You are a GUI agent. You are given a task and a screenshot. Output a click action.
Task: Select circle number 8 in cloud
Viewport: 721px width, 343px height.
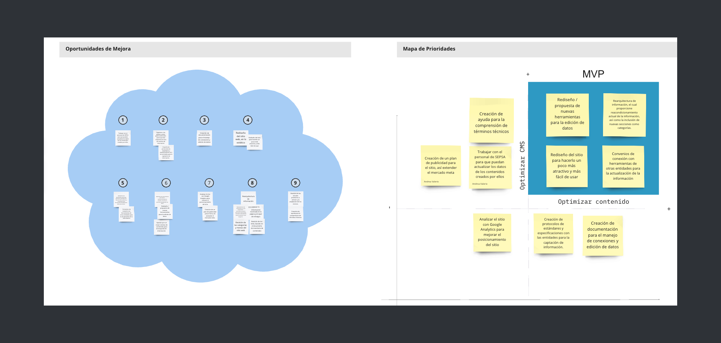(x=252, y=183)
